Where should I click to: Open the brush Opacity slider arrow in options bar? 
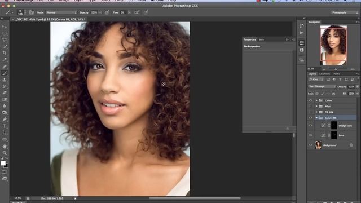100,12
